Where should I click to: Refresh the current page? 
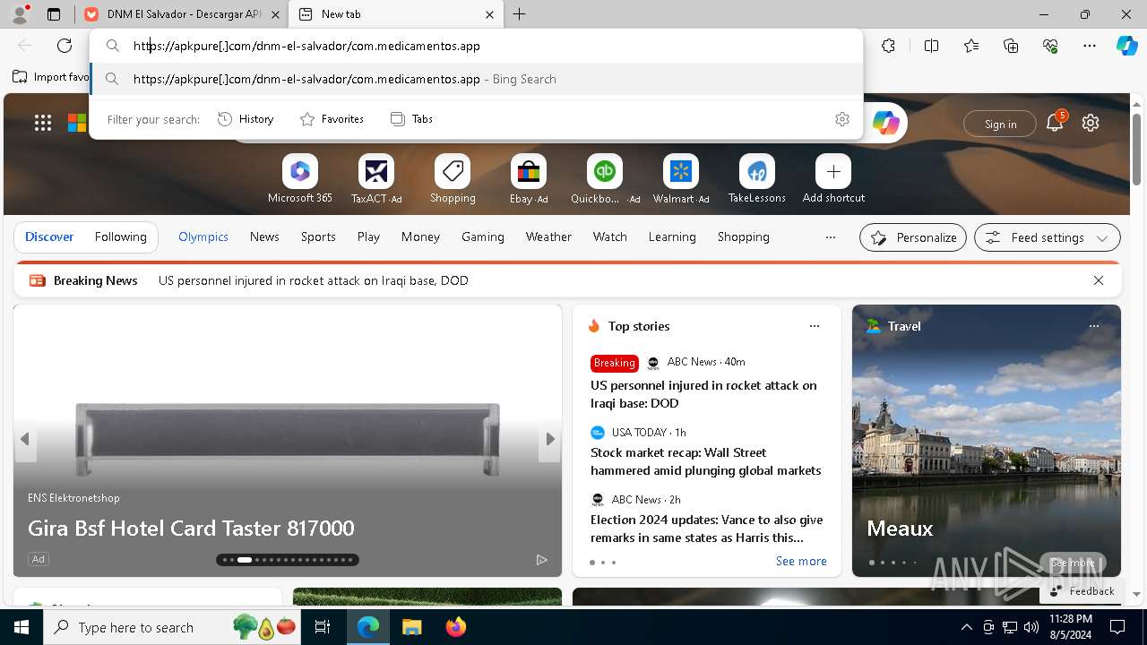coord(65,46)
